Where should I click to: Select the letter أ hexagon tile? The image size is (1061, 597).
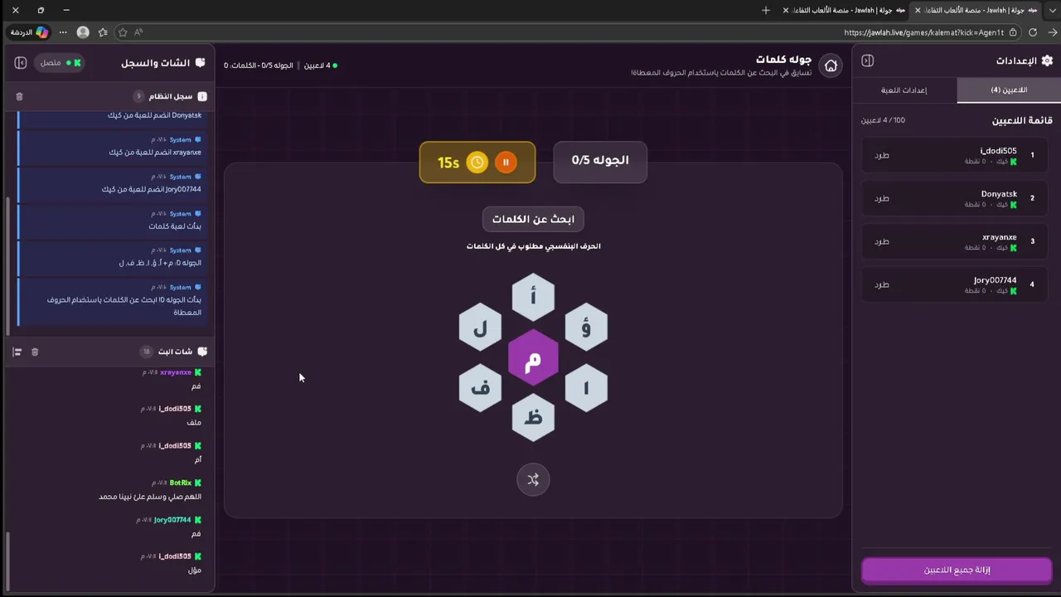click(533, 297)
